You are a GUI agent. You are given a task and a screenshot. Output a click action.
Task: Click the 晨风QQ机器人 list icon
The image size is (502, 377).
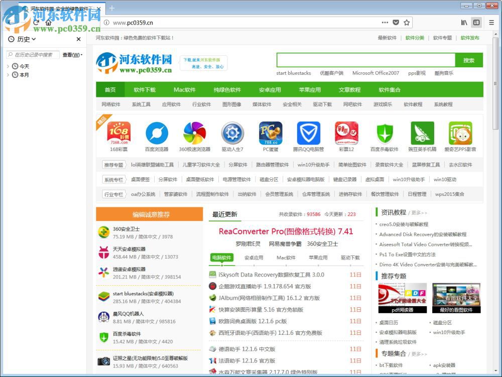[x=103, y=317]
